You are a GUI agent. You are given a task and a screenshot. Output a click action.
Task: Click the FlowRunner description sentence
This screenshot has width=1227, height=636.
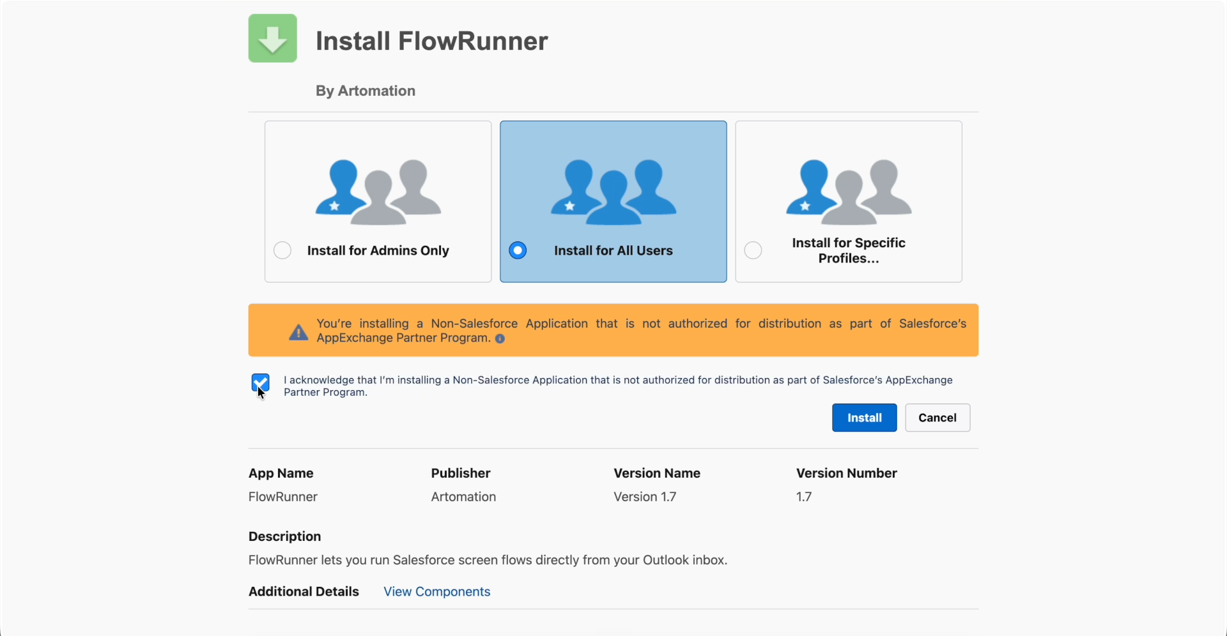(488, 560)
